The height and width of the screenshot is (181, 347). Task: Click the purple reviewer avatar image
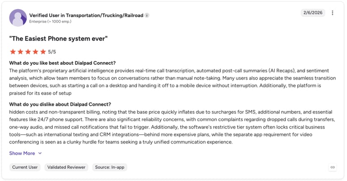18,18
